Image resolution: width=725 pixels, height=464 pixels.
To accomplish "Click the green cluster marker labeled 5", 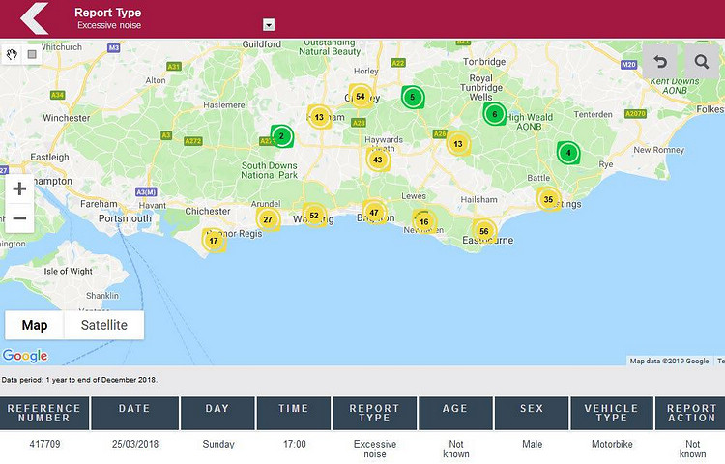I will 413,97.
